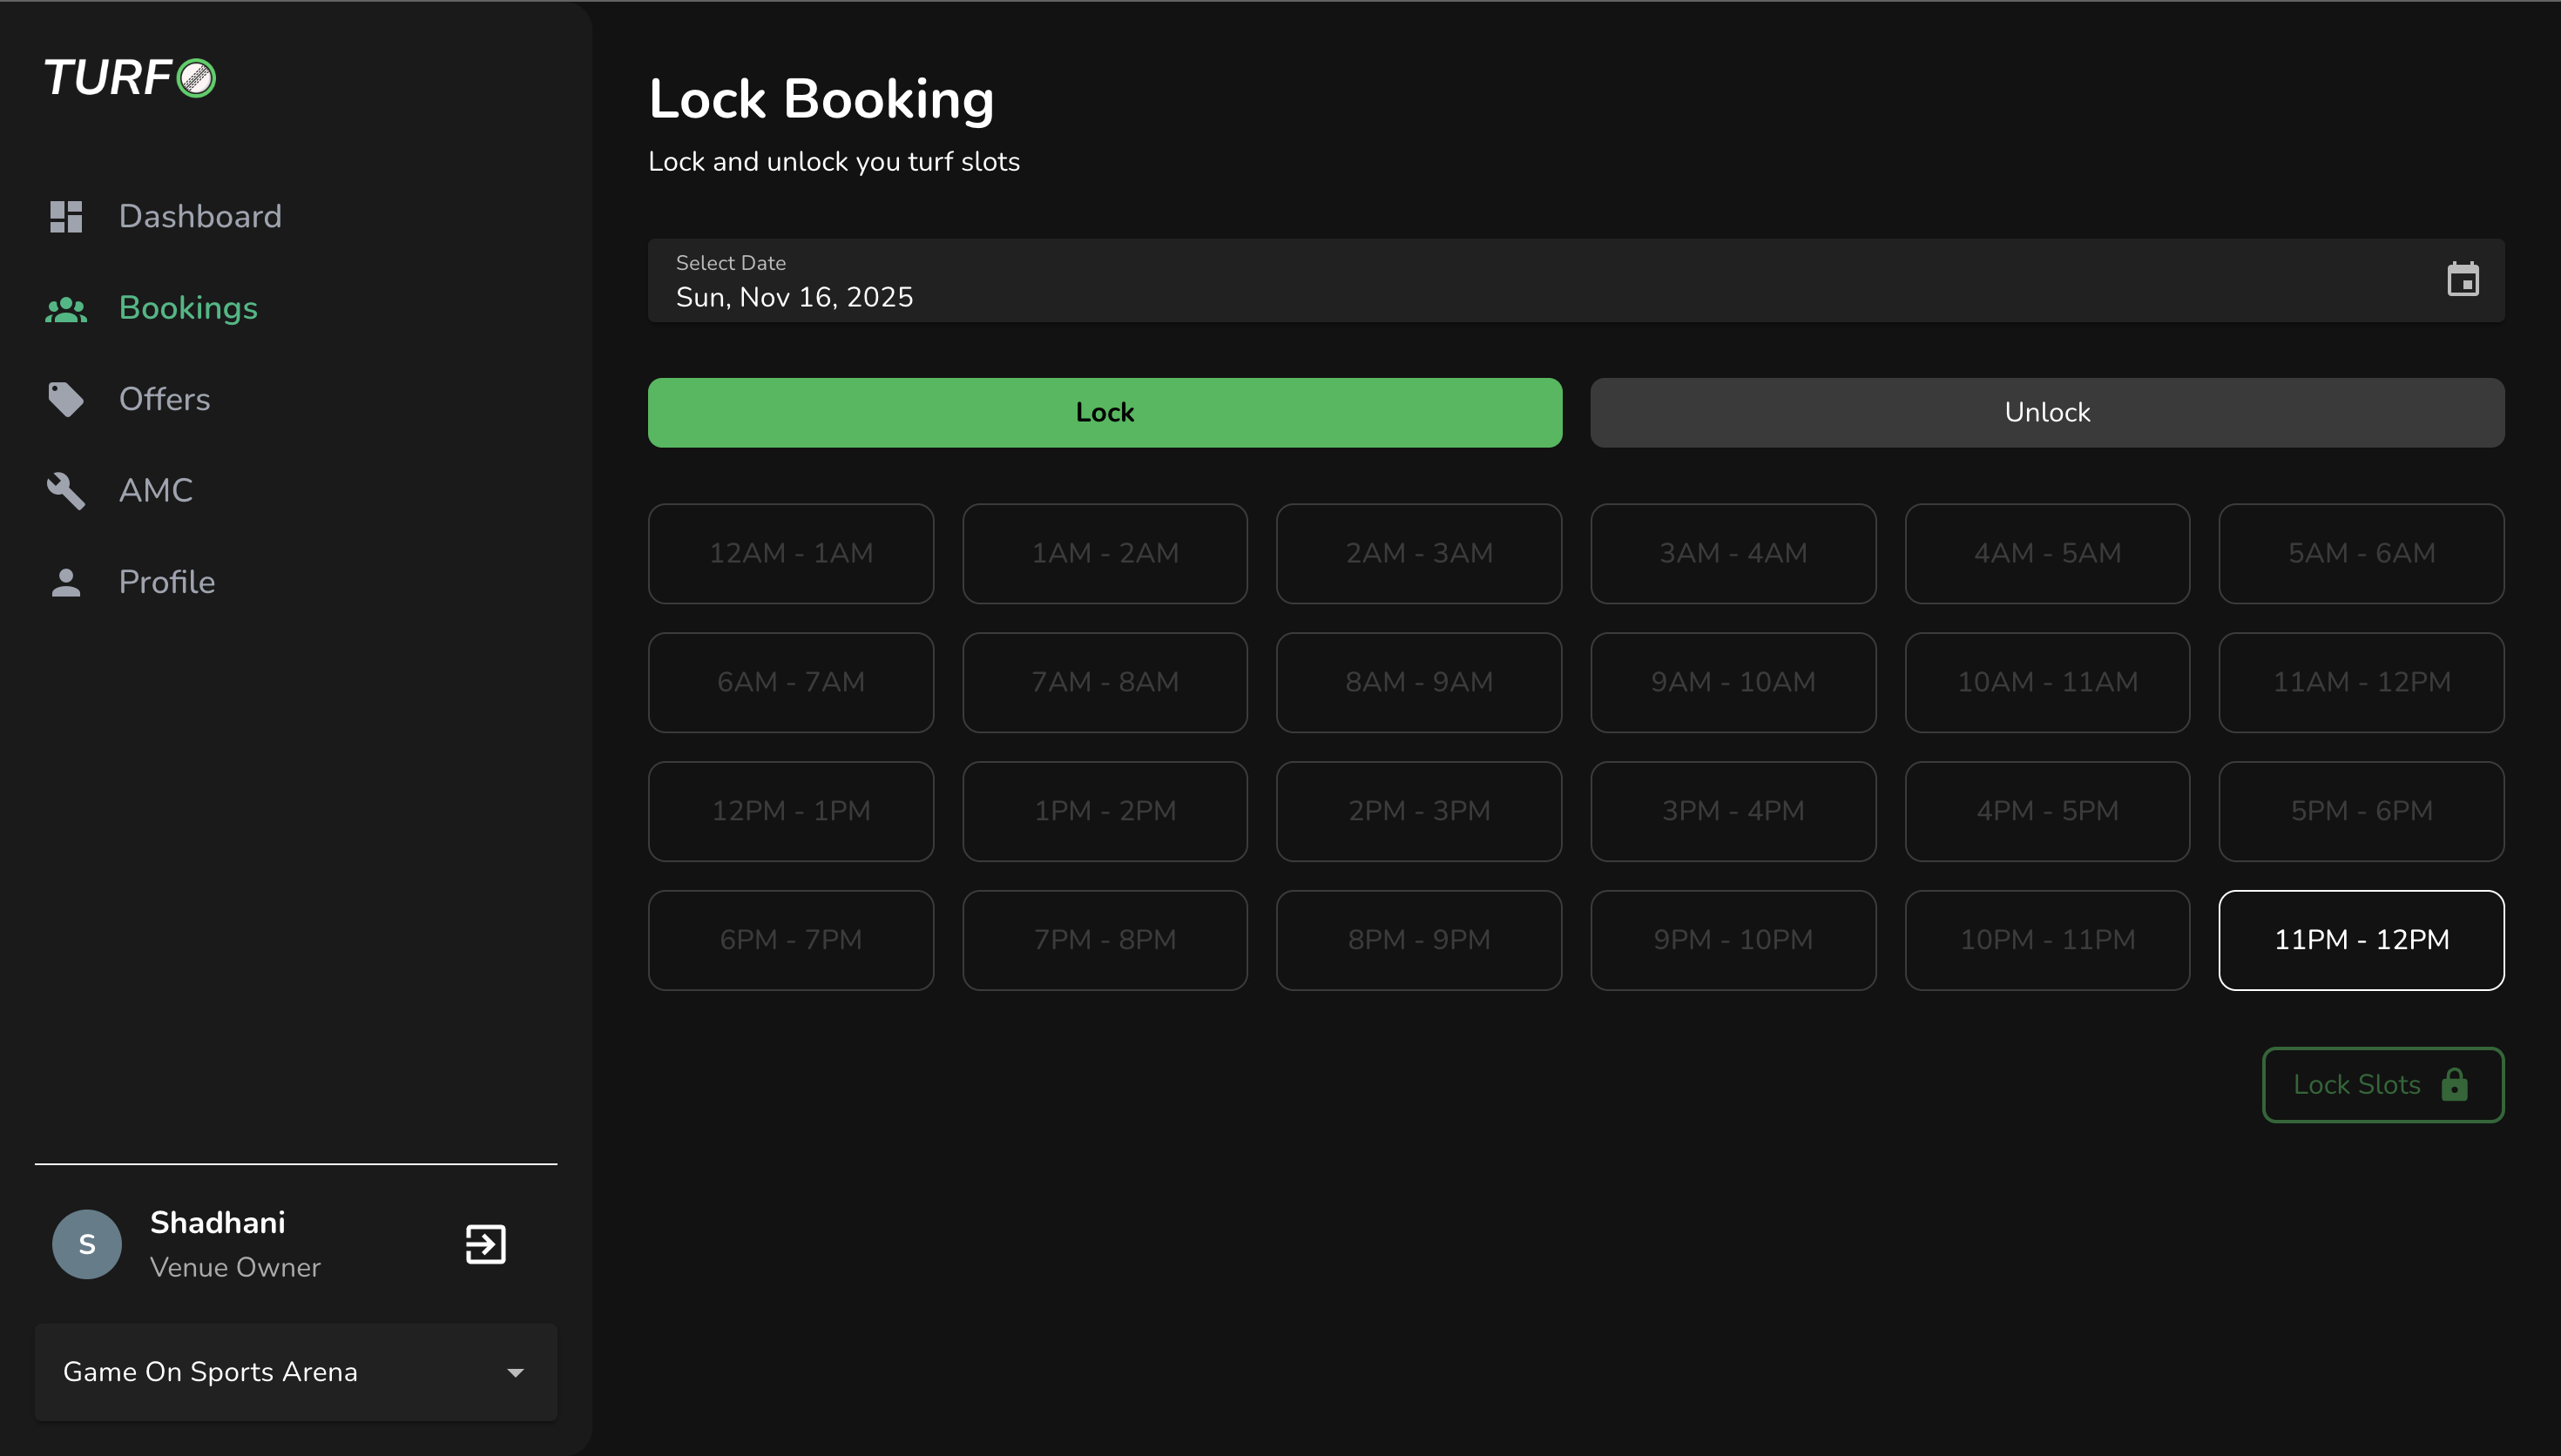2561x1456 pixels.
Task: Click the Offers tag icon
Action: (x=66, y=399)
